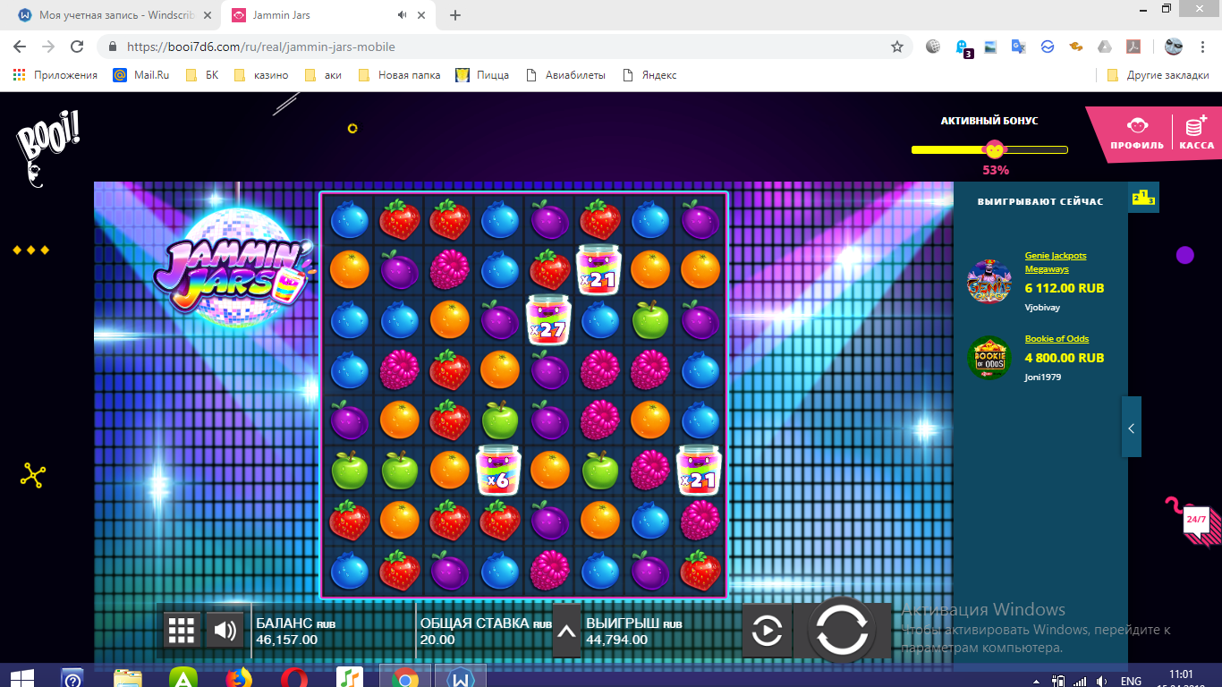The height and width of the screenshot is (687, 1222).
Task: Open the Chrome profile avatar
Action: [1174, 47]
